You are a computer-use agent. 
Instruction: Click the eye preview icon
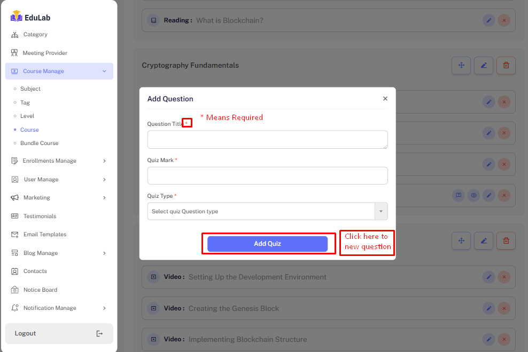click(x=473, y=196)
